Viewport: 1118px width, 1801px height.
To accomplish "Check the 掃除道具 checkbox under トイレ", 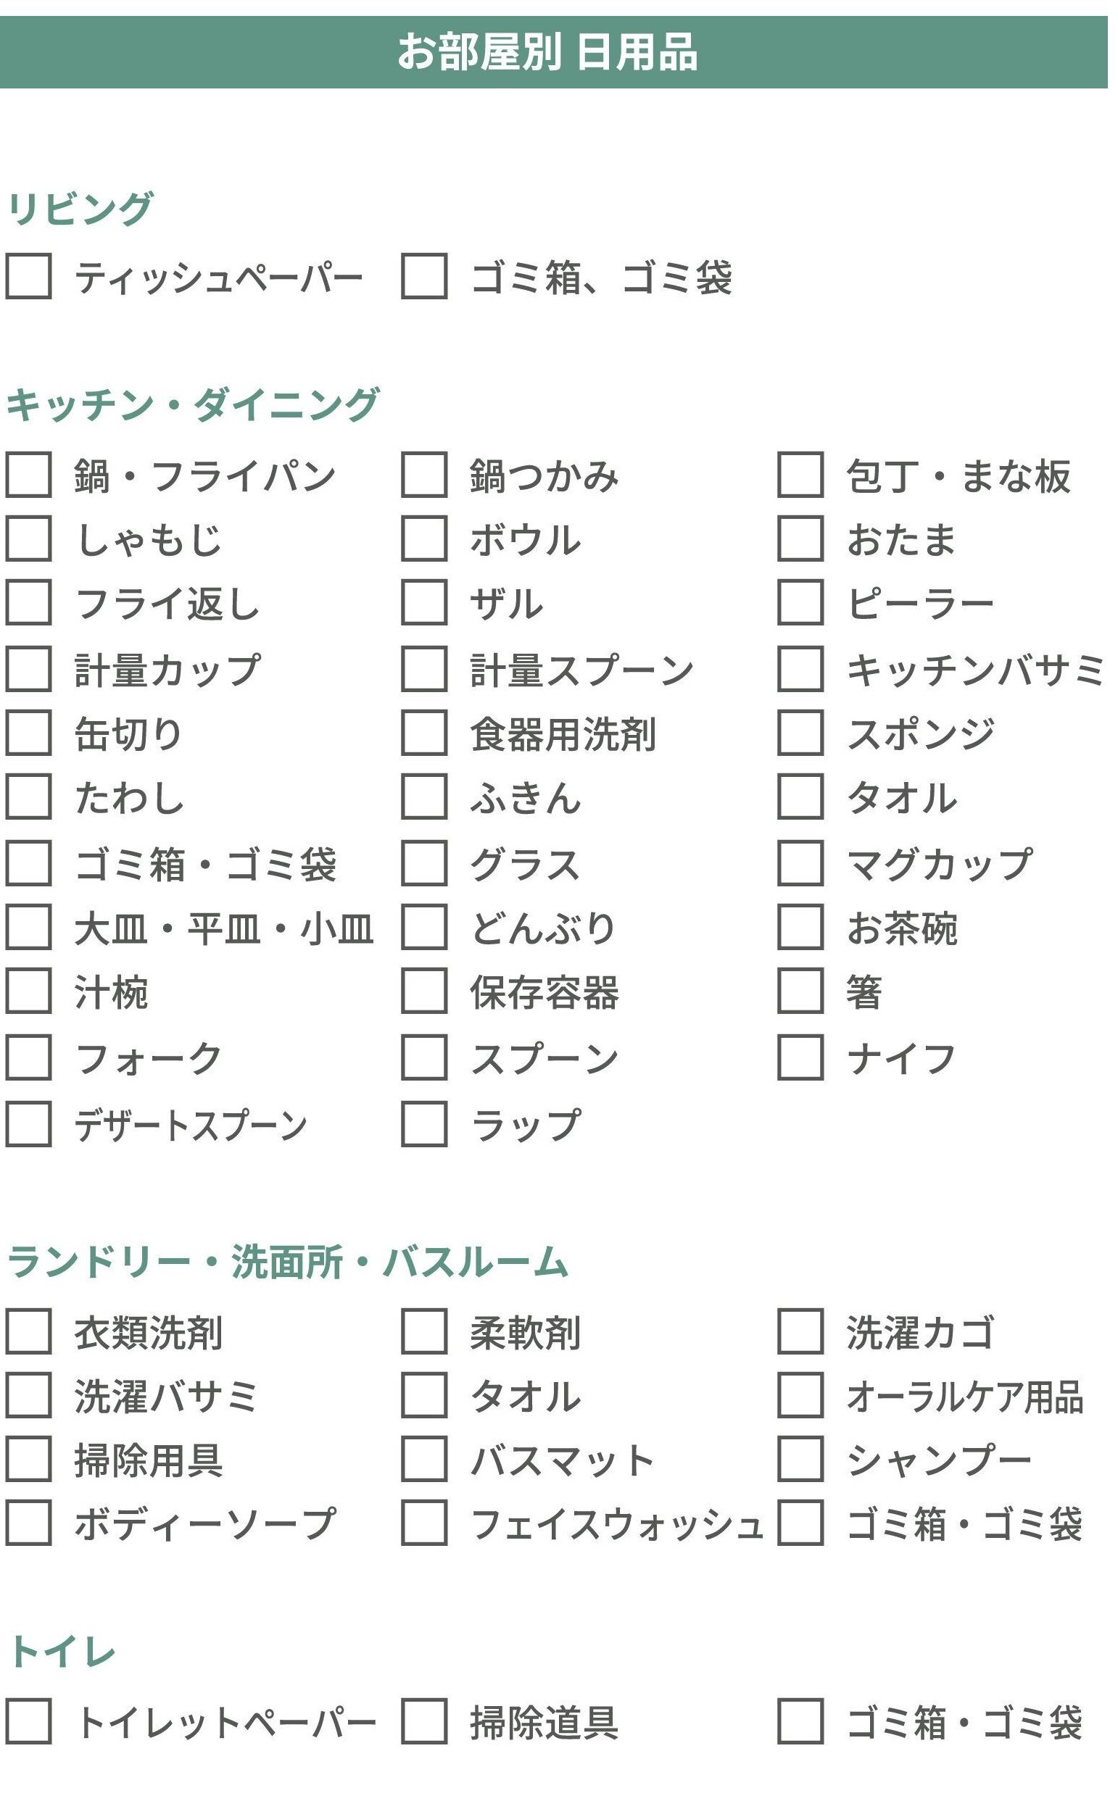I will tap(423, 1721).
